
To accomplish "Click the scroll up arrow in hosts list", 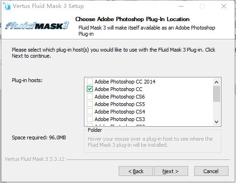I will coord(216,82).
